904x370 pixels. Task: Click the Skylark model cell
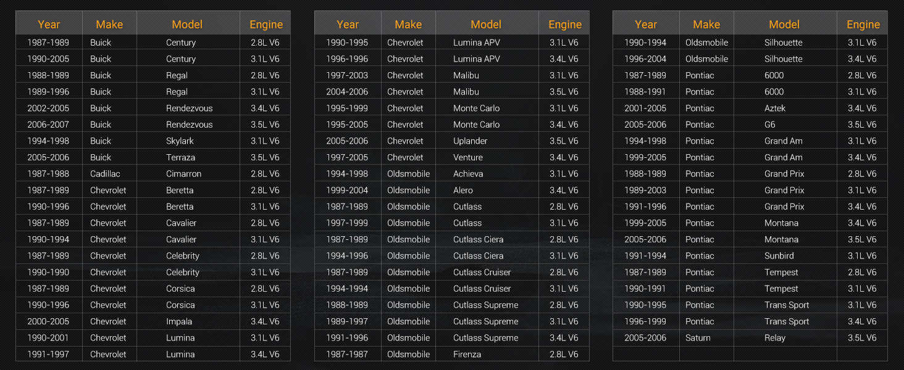(x=188, y=141)
